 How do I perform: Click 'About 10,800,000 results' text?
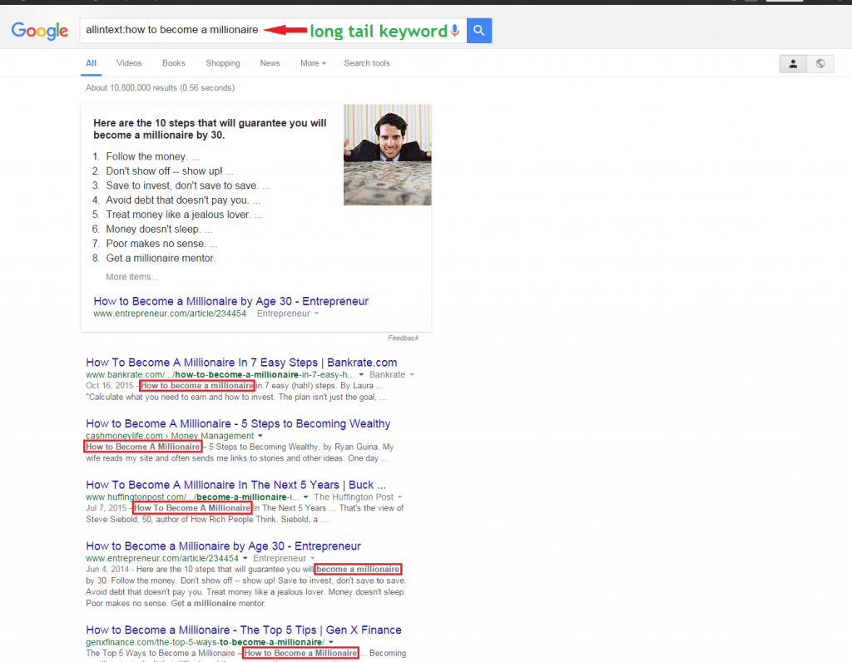(131, 87)
